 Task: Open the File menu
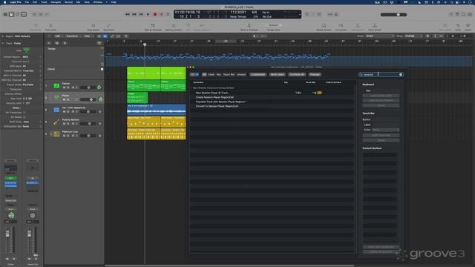pos(27,1)
